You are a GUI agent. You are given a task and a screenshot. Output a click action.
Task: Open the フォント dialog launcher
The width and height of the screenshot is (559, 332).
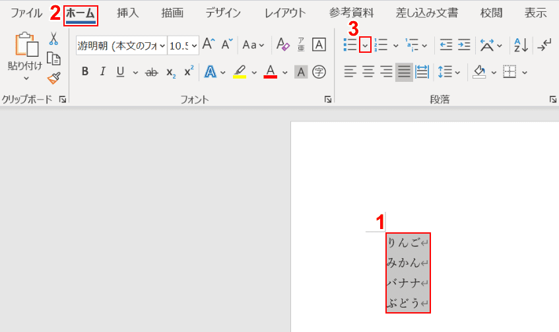pyautogui.click(x=328, y=100)
